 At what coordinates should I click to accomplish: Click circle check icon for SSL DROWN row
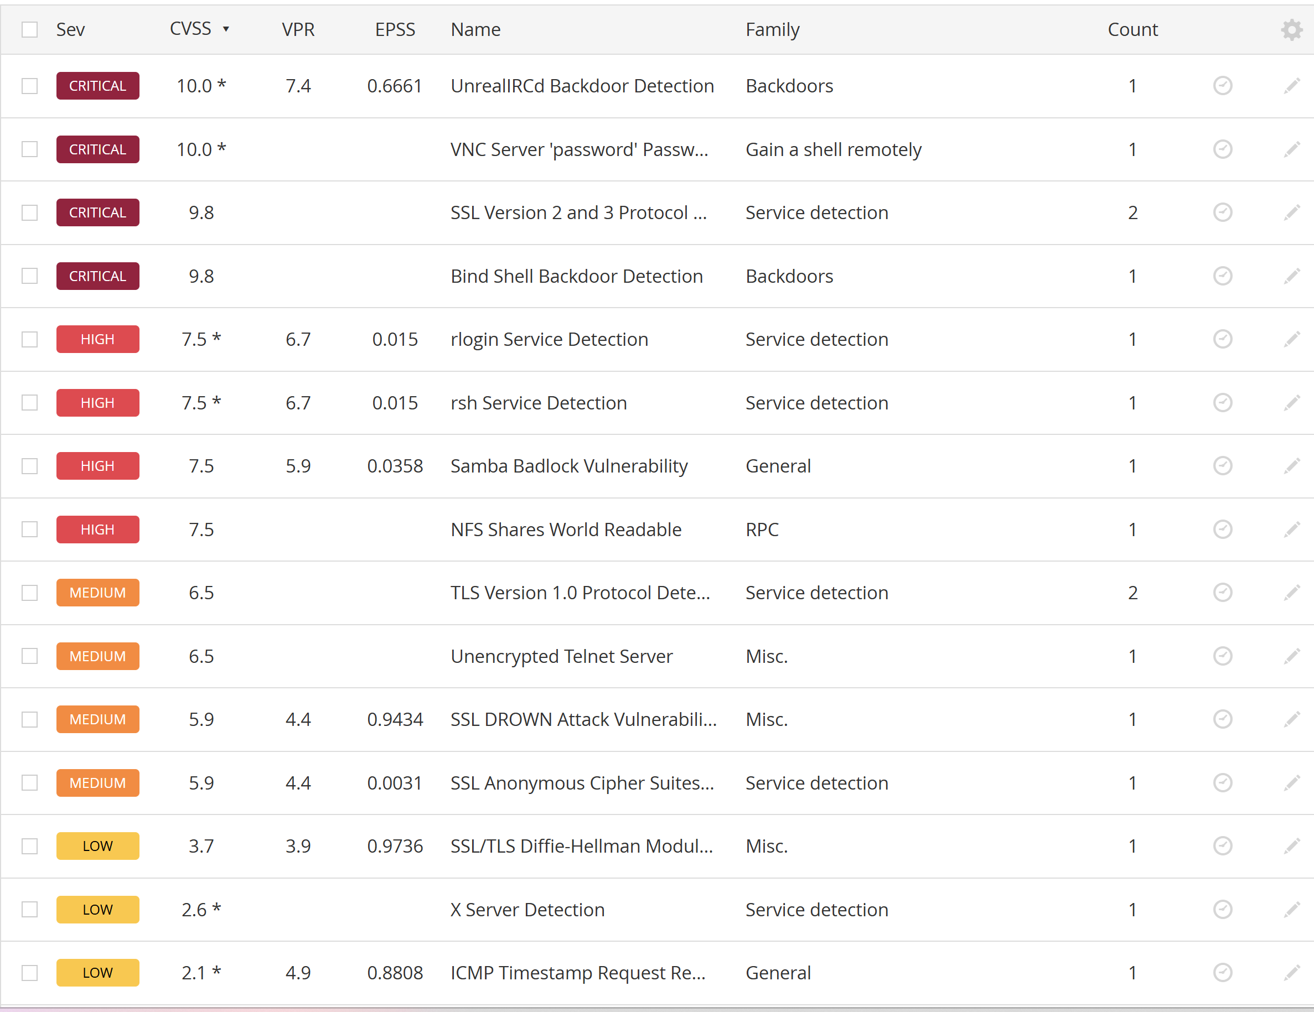pos(1222,719)
